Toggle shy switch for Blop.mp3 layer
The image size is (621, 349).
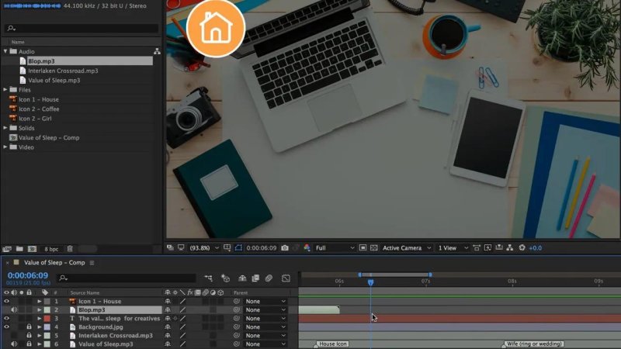[168, 309]
